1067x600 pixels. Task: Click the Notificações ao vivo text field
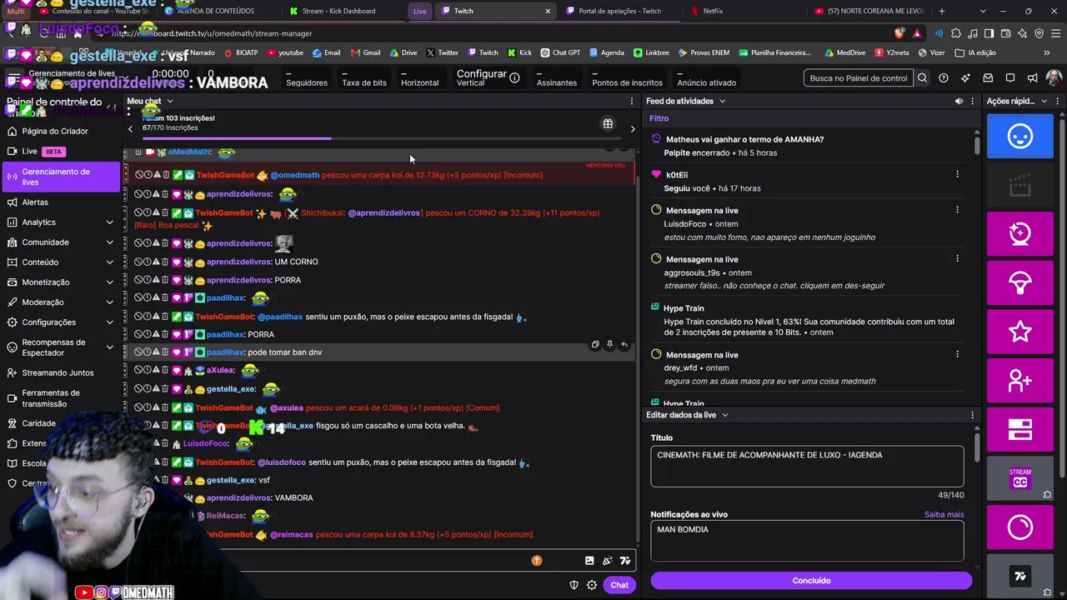(x=807, y=541)
